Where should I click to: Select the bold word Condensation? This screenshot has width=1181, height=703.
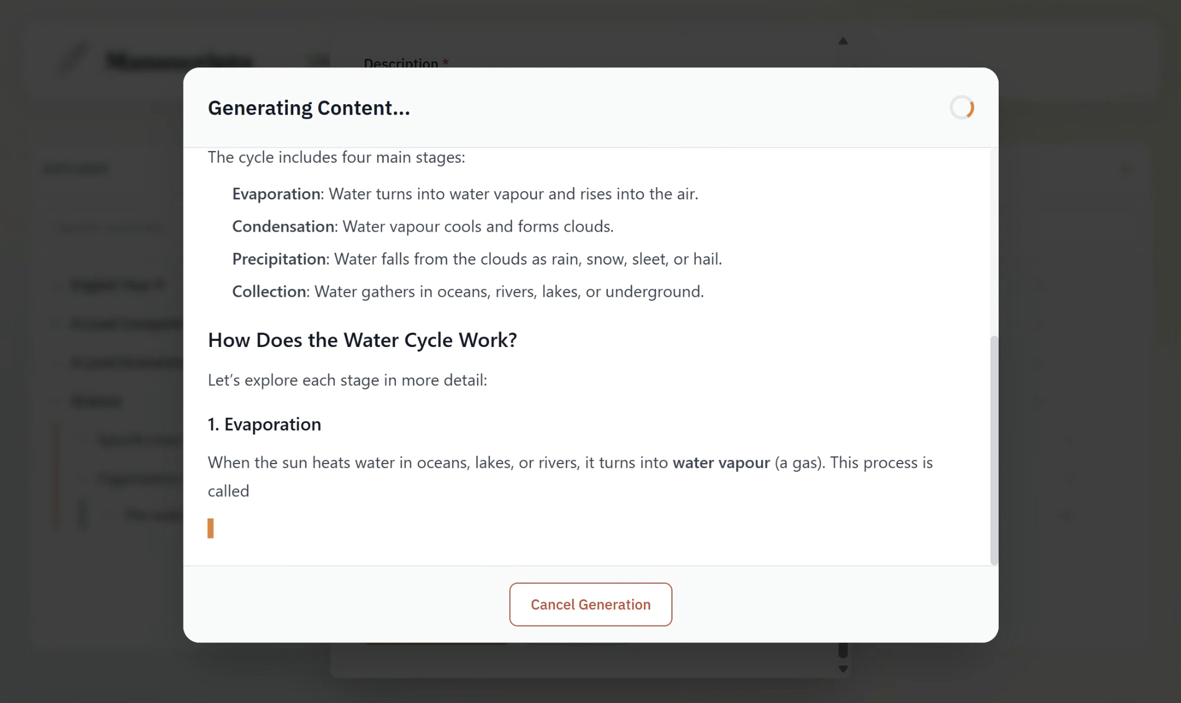[282, 226]
